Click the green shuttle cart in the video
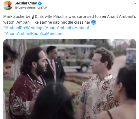139x119 pixels. coord(68,58)
